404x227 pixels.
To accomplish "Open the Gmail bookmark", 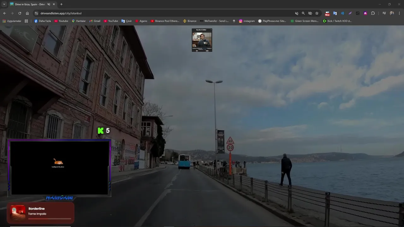I will click(x=95, y=21).
